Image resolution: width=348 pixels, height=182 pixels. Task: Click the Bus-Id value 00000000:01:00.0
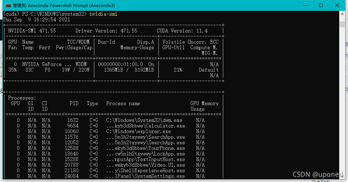(x=121, y=64)
